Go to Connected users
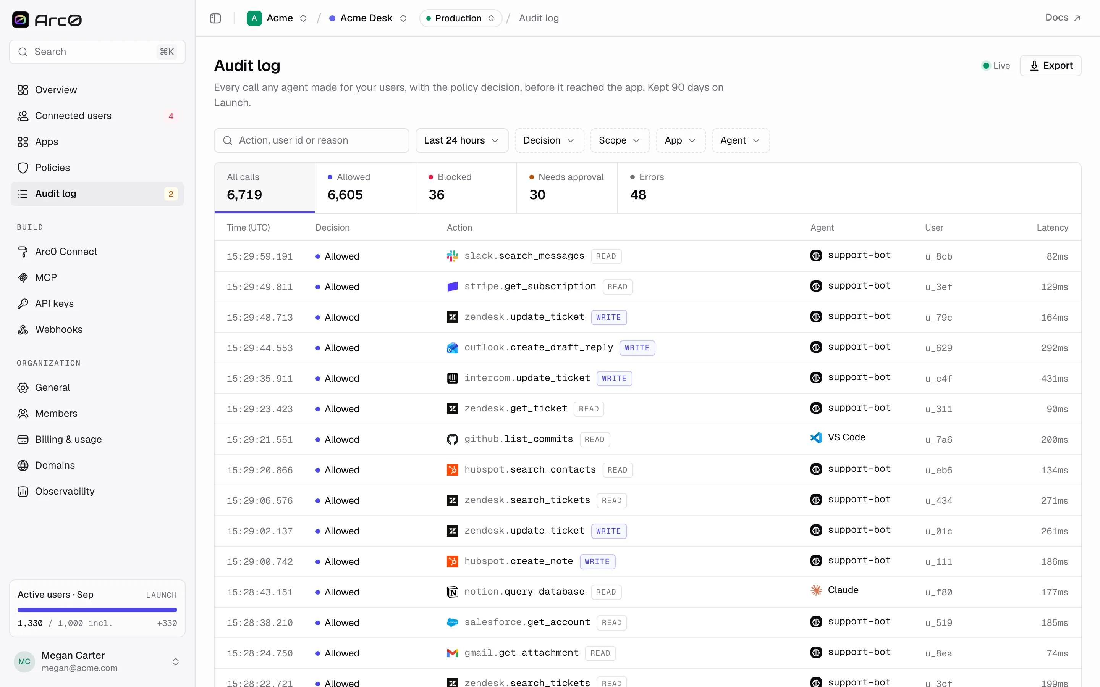Screen dimensions: 1100x687 click(x=97, y=116)
